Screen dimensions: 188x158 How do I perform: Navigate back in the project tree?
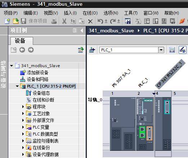tap(22, 50)
